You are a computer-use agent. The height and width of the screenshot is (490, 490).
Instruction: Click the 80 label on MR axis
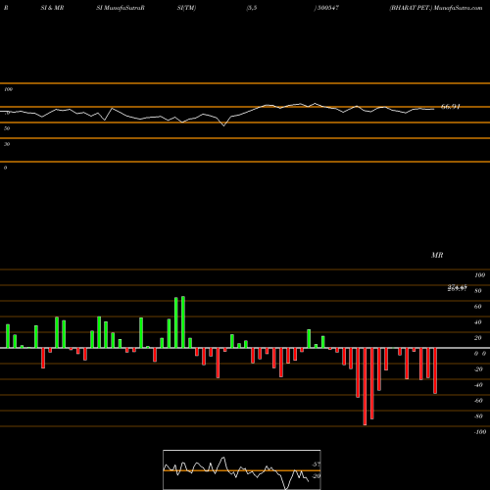click(478, 291)
